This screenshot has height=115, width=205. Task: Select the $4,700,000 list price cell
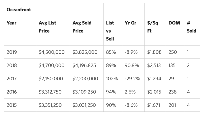click(51, 65)
